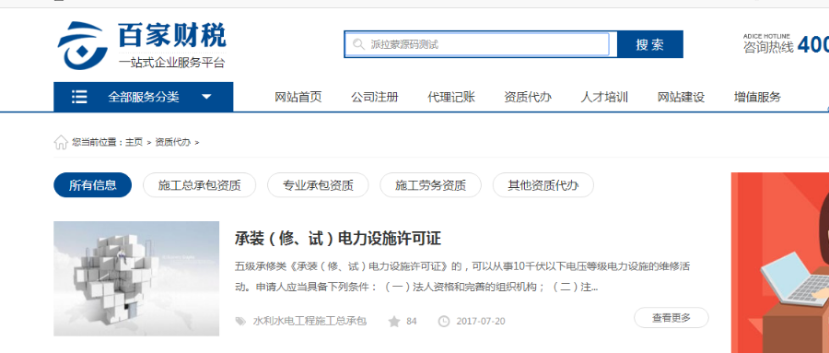Click the 2017-07-20 date text
Viewport: 829px width, 353px height.
(481, 322)
